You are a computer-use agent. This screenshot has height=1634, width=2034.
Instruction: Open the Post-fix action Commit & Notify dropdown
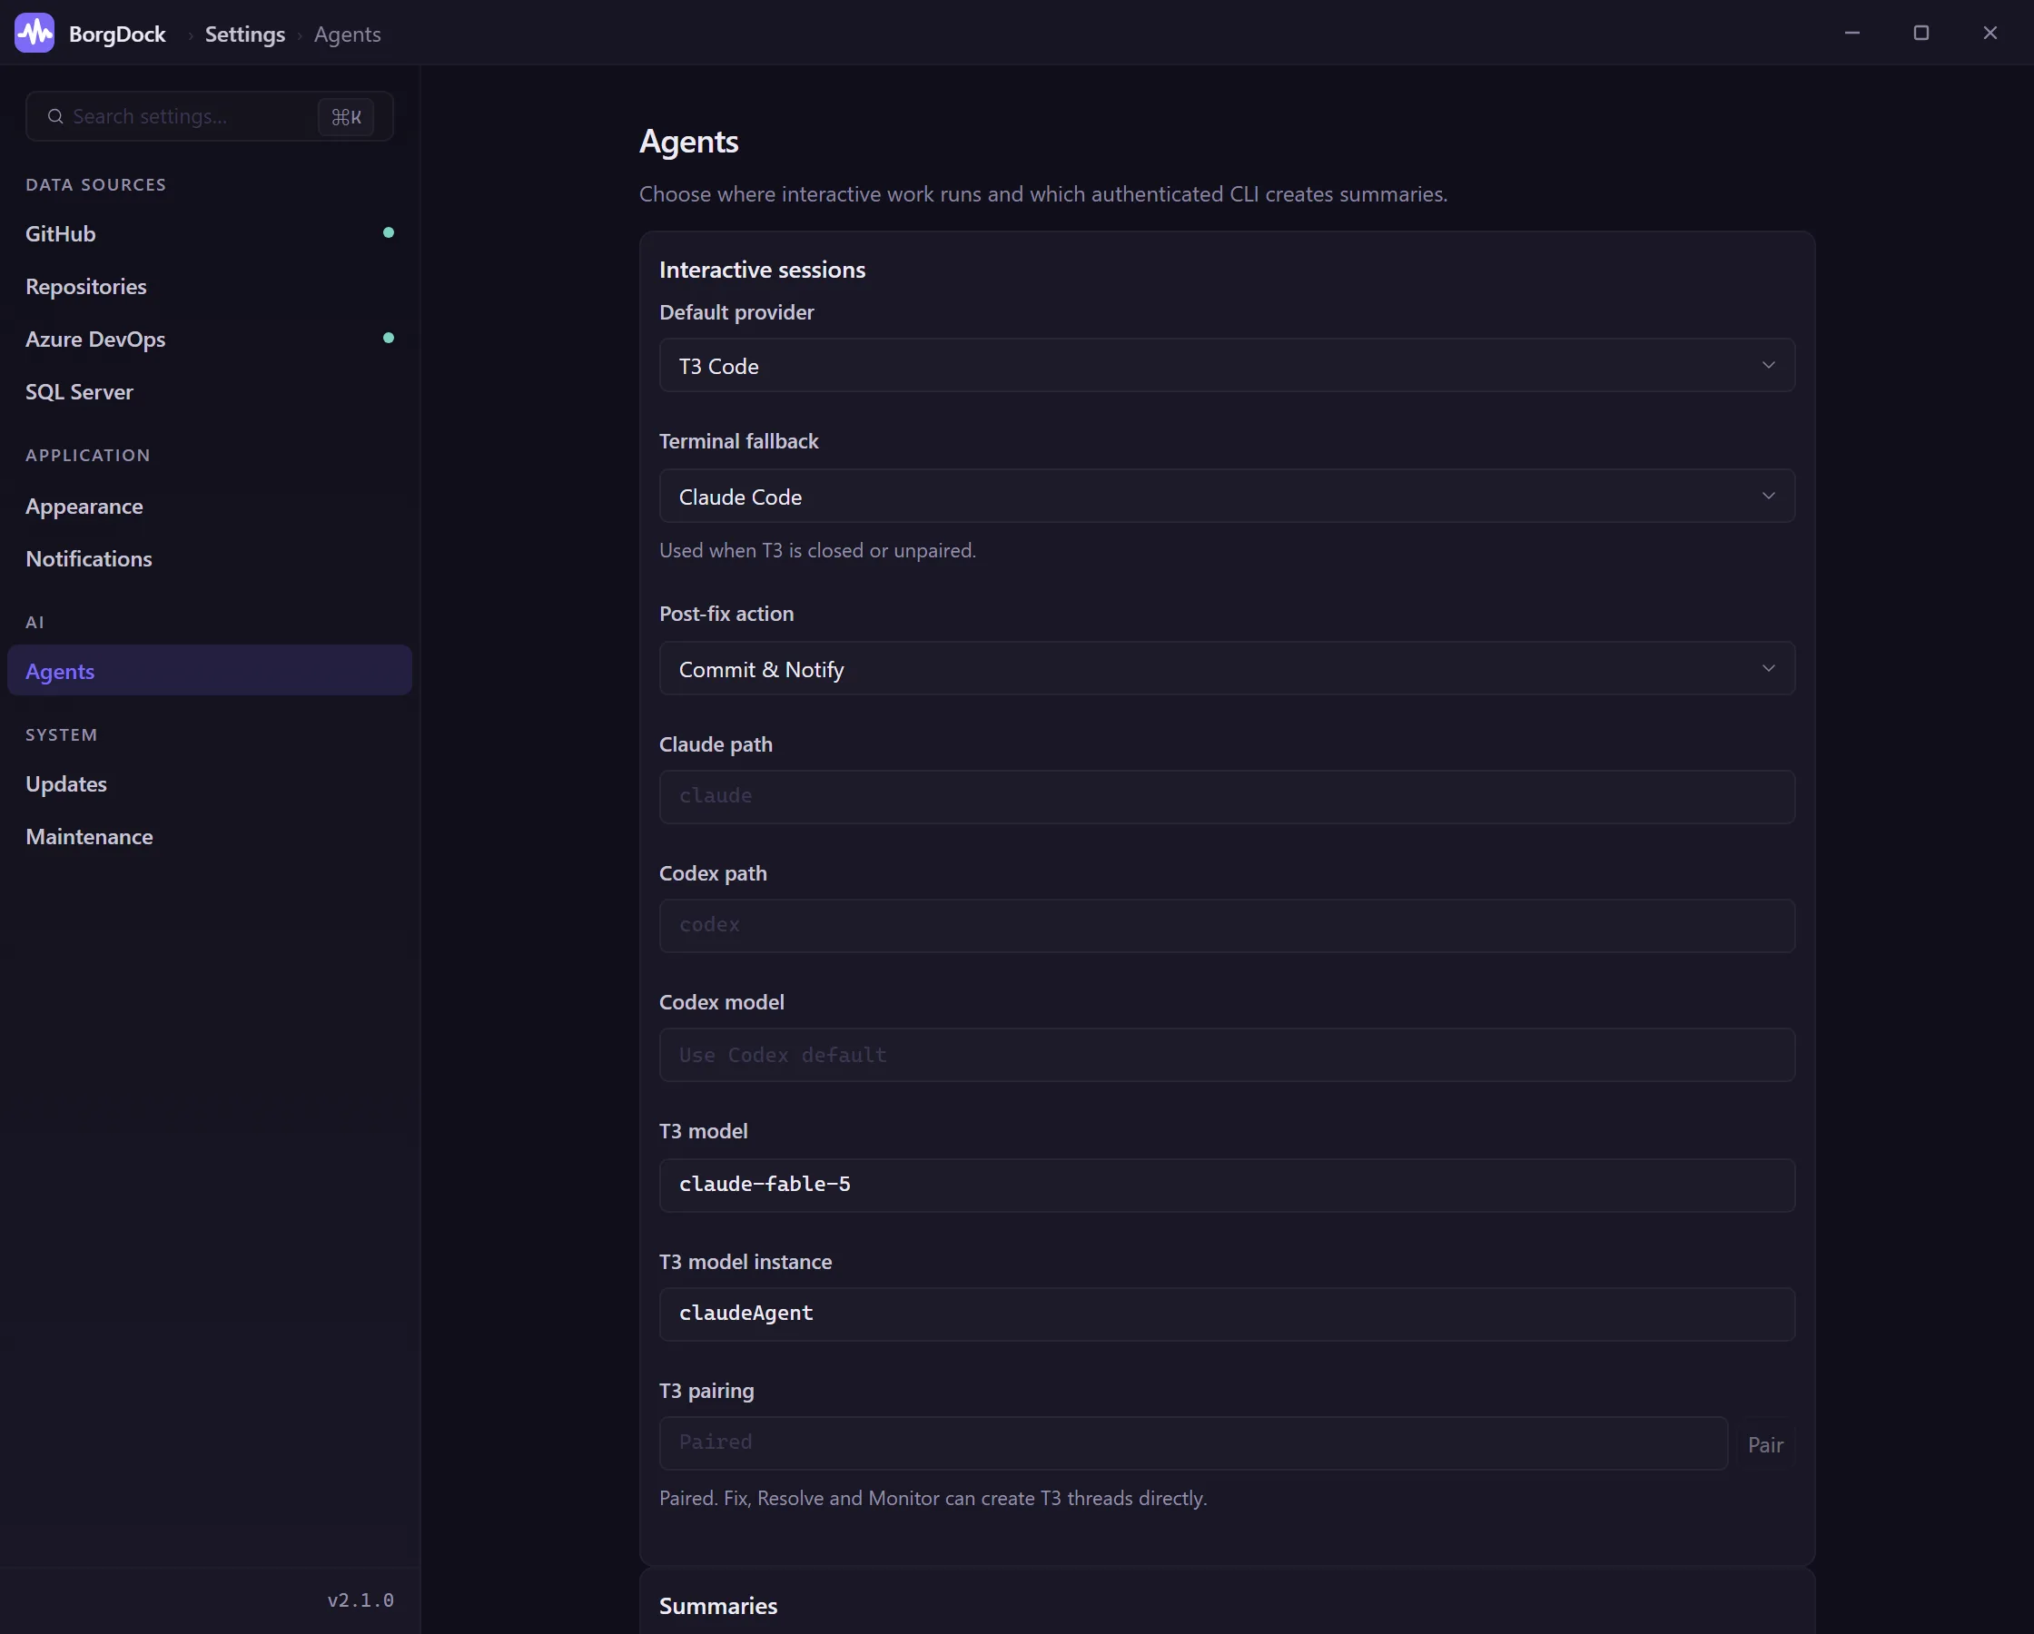pyautogui.click(x=1227, y=669)
